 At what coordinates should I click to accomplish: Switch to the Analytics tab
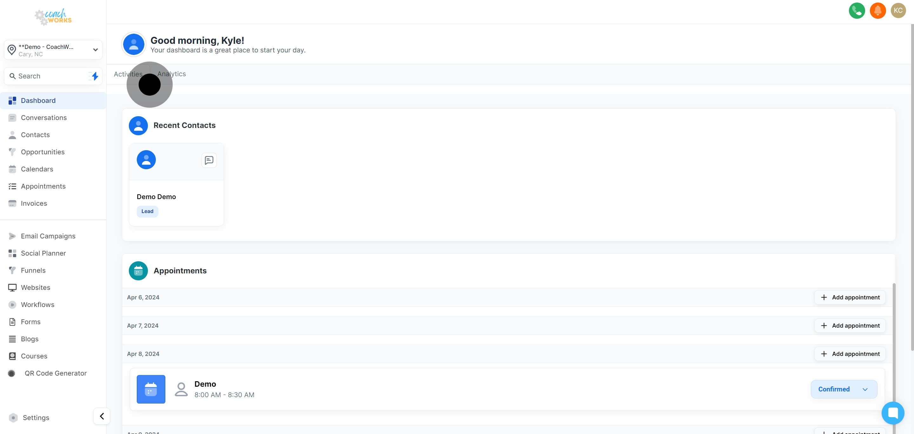(x=171, y=74)
